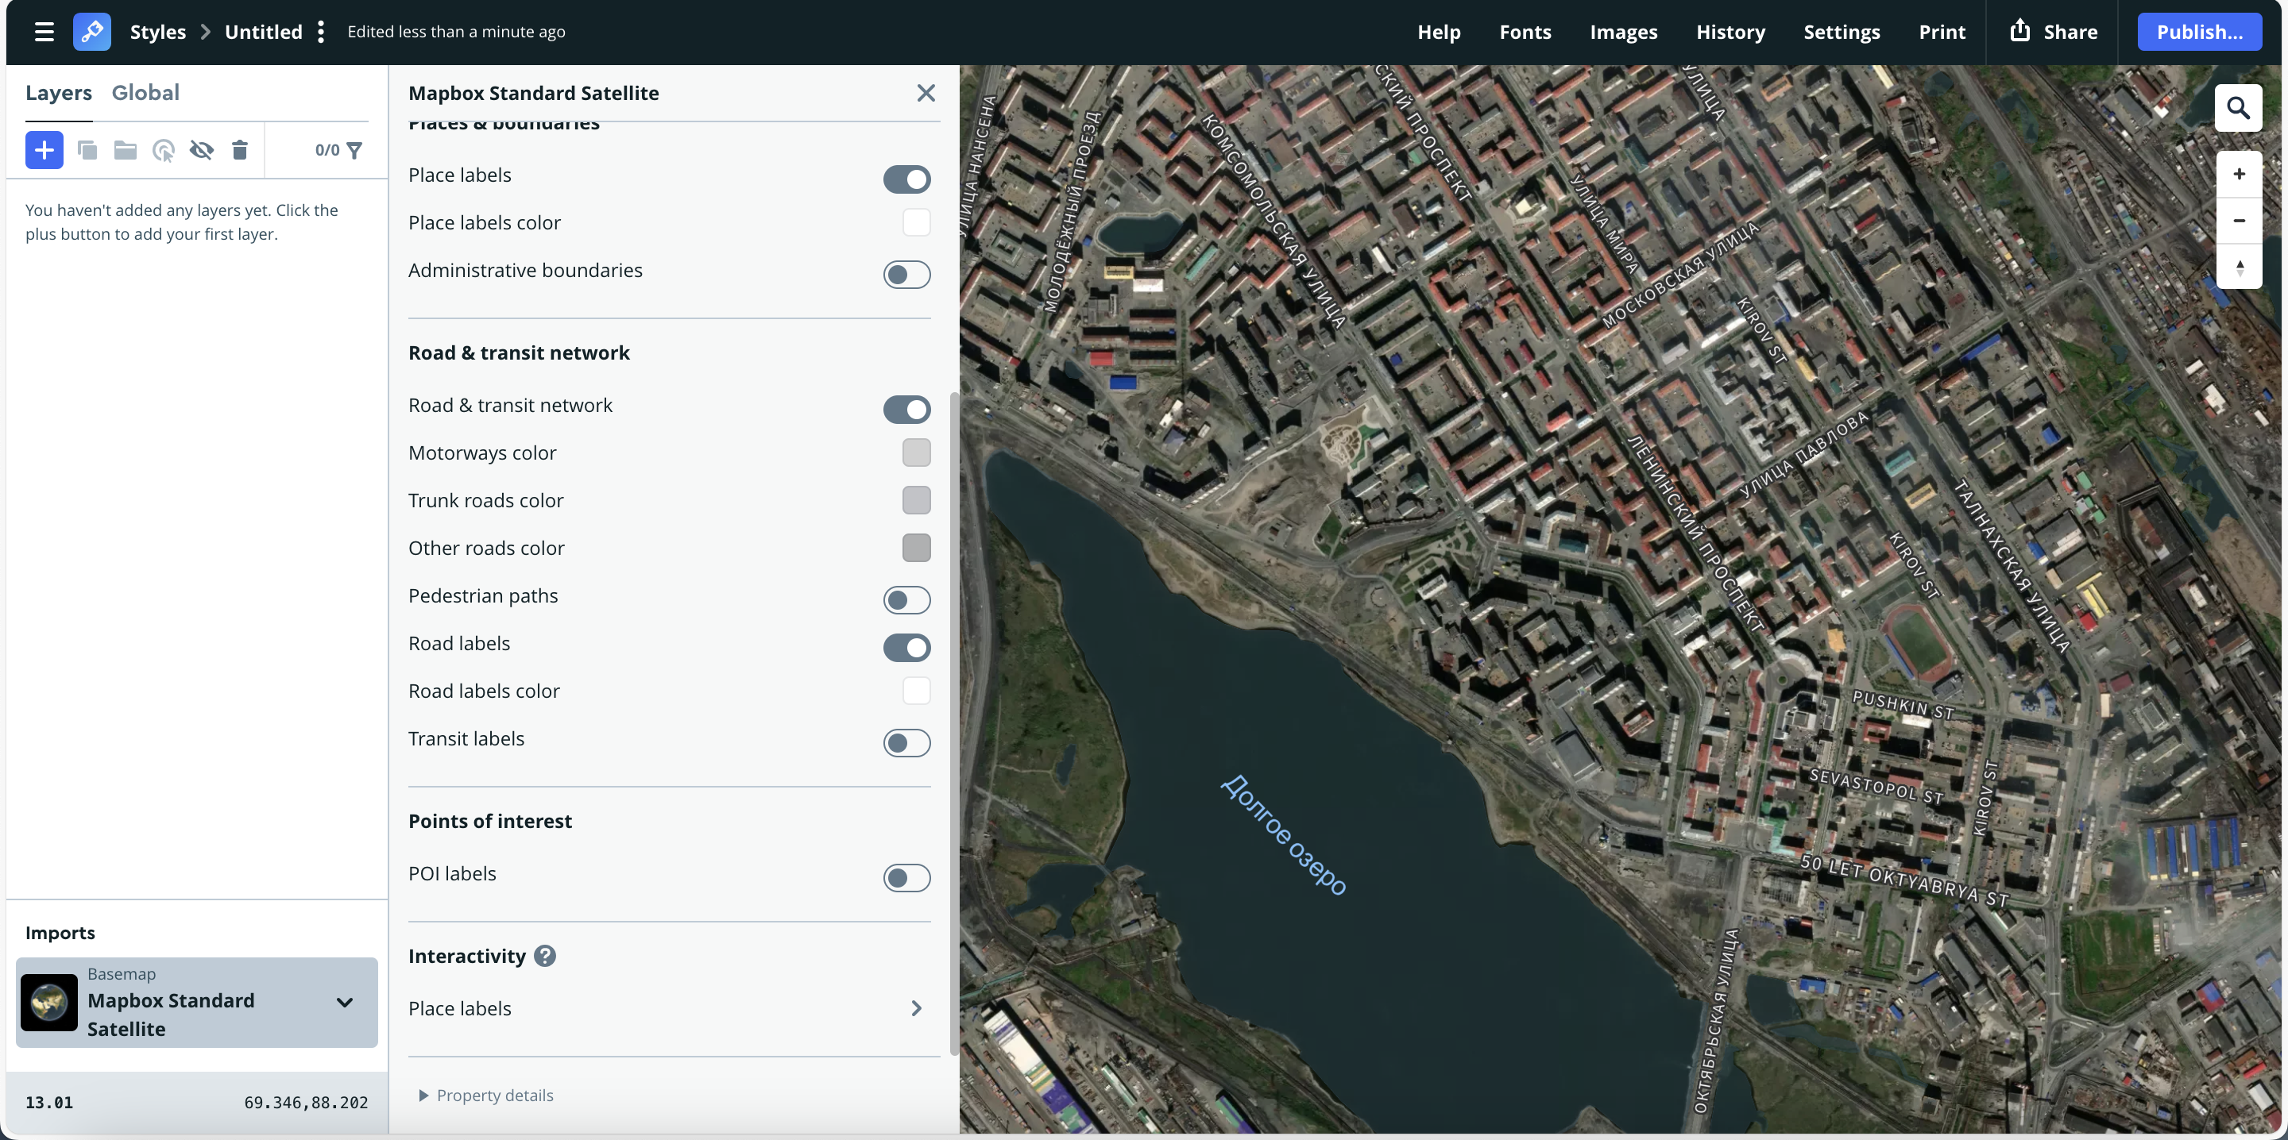Screen dimensions: 2288x1140
Task: Click the zoom in plus control on map
Action: point(2240,173)
